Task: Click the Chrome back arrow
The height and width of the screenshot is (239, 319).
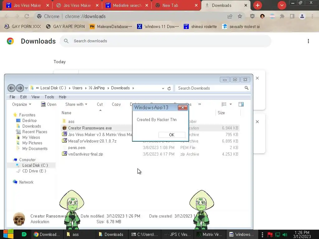Action: (x=7, y=16)
